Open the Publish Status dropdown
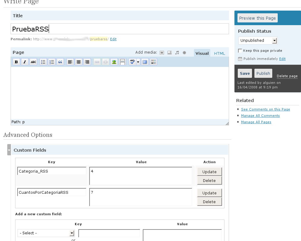The height and width of the screenshot is (241, 301). 258,41
